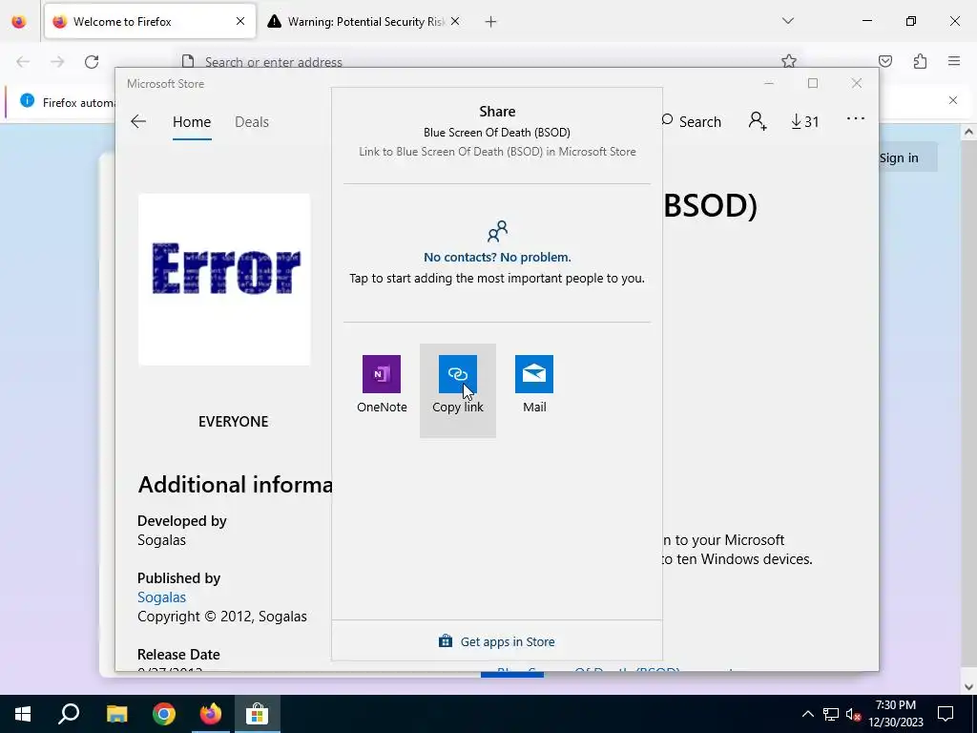Open the Microsoft Store account sign-in icon
This screenshot has height=733, width=977.
(757, 121)
